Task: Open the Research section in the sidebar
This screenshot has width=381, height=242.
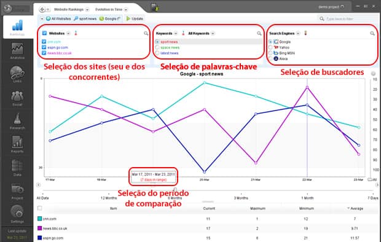Action: point(17,121)
